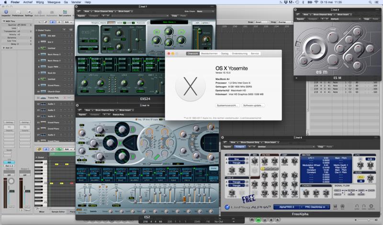Click the speaker icon beside the master volume
Viewport: 383px width, 225px height.
356,220
